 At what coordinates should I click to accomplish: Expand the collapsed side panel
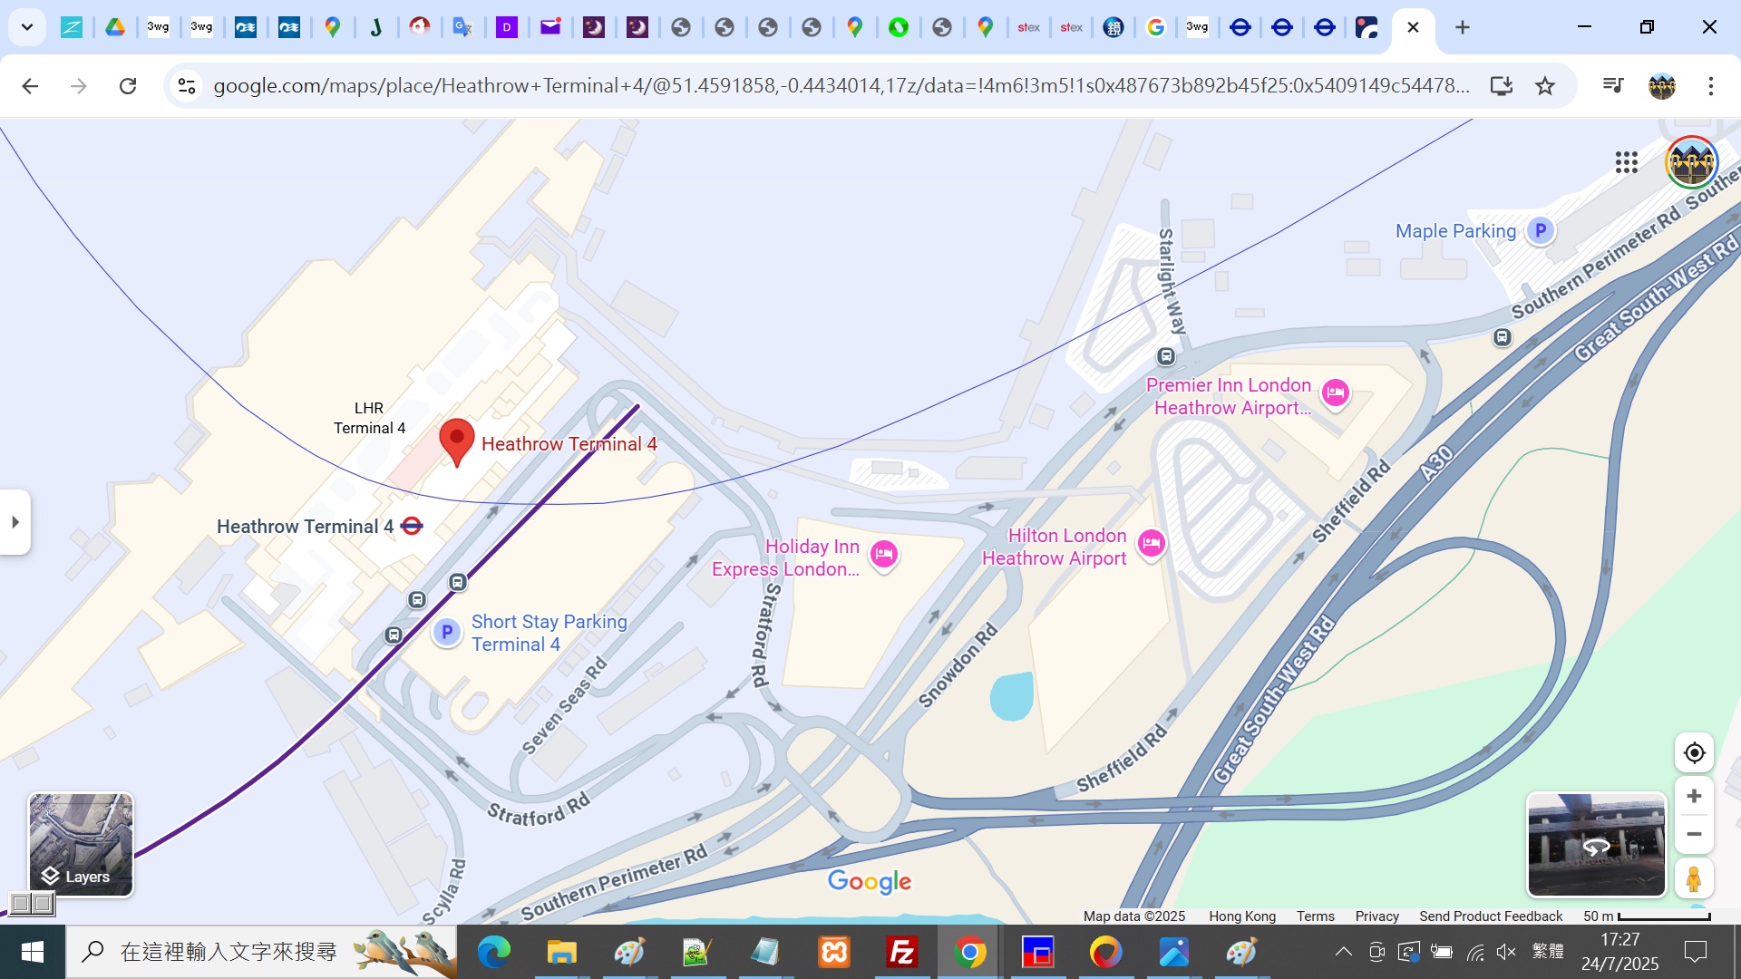(15, 522)
